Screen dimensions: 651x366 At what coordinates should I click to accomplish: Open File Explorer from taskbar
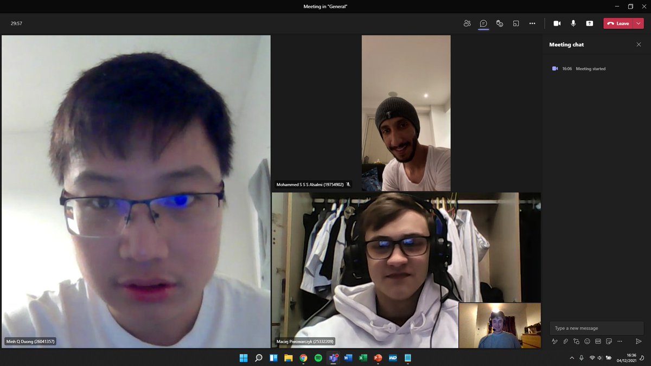[x=289, y=358]
